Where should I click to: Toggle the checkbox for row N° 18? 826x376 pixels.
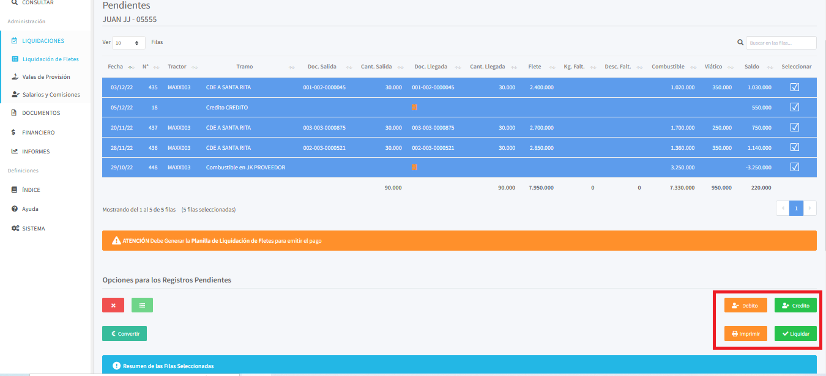click(x=795, y=108)
